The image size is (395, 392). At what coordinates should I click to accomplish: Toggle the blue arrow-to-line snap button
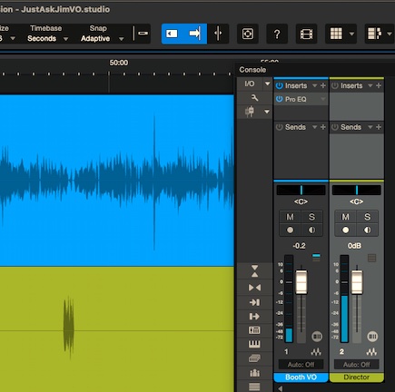tap(194, 34)
